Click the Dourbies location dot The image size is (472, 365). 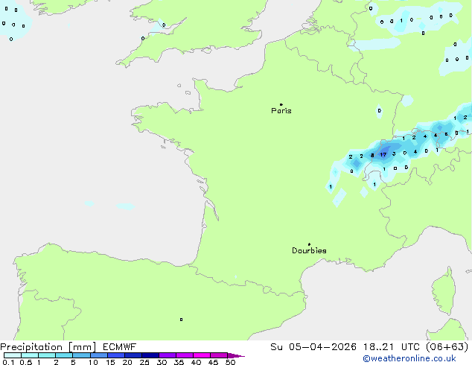tap(309, 244)
